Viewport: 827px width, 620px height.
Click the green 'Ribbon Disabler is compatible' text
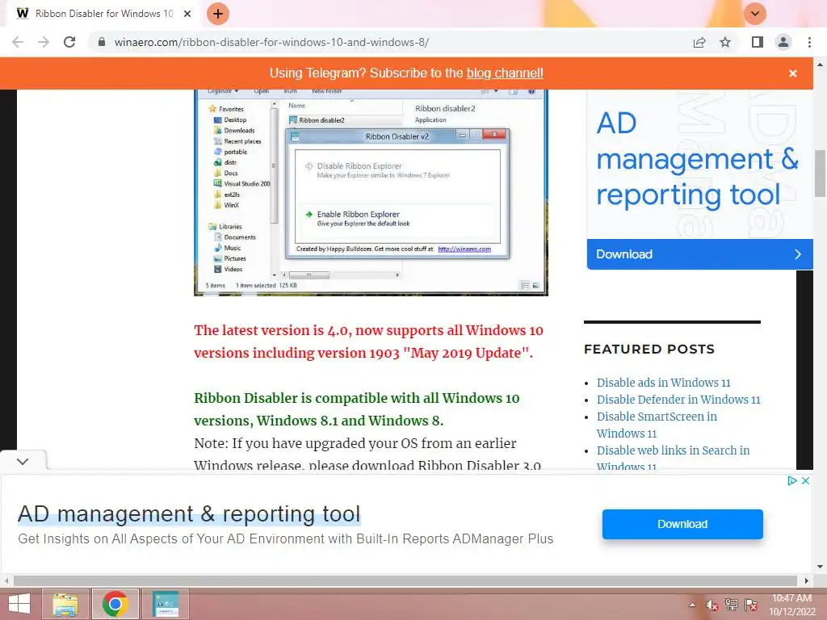tap(356, 409)
